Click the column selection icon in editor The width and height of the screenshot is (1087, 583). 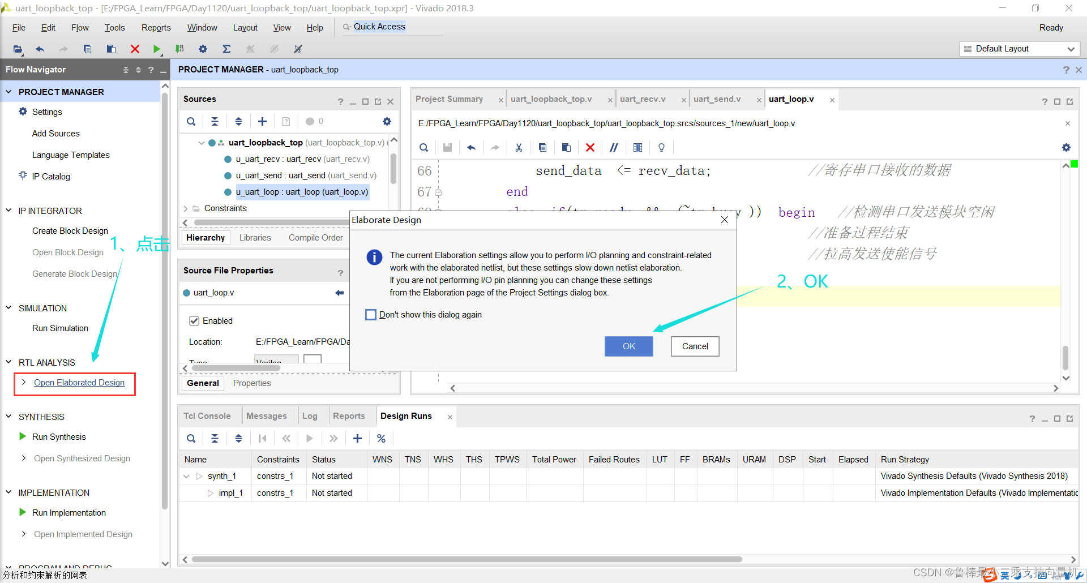point(637,147)
